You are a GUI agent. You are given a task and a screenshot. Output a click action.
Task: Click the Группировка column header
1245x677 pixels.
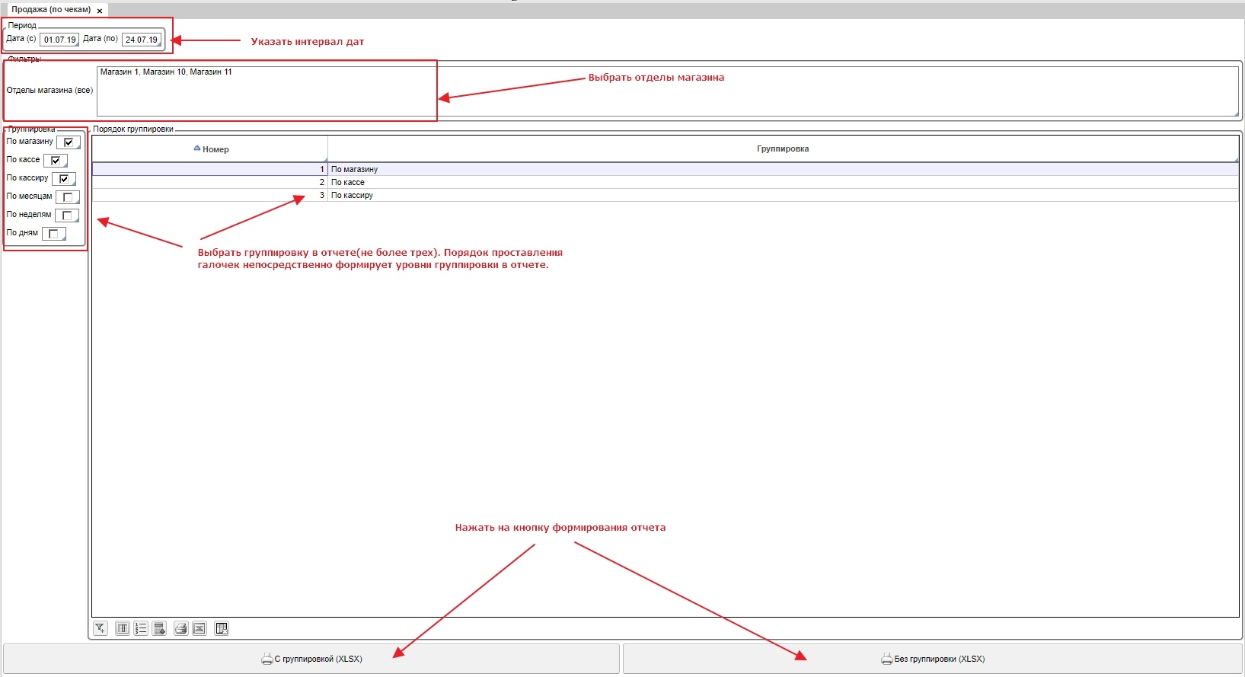pos(782,149)
